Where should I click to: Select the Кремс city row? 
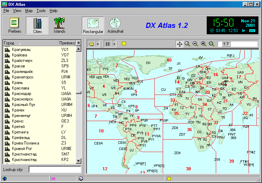click(x=39, y=121)
